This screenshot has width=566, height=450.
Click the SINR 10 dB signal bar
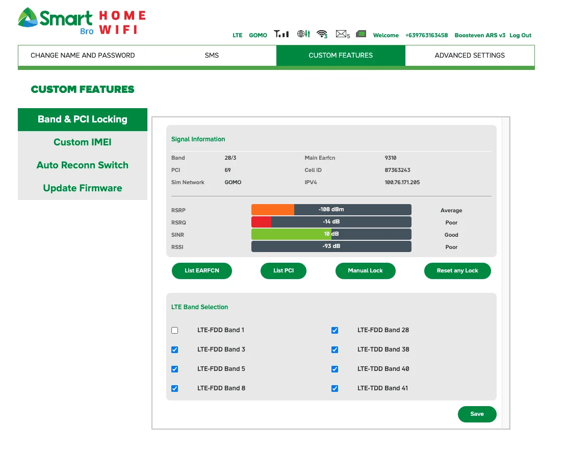click(331, 234)
